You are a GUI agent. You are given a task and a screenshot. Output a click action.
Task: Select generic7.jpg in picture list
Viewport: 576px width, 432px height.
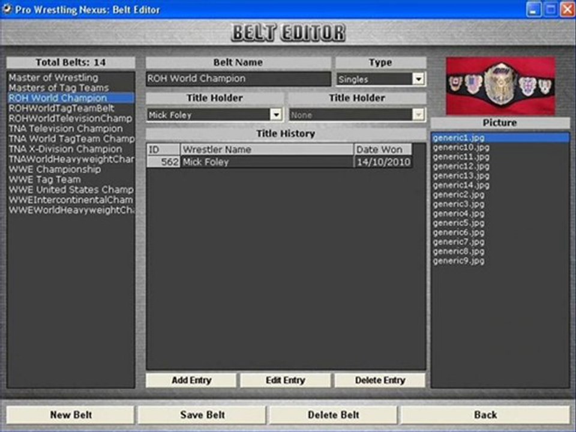[500, 242]
